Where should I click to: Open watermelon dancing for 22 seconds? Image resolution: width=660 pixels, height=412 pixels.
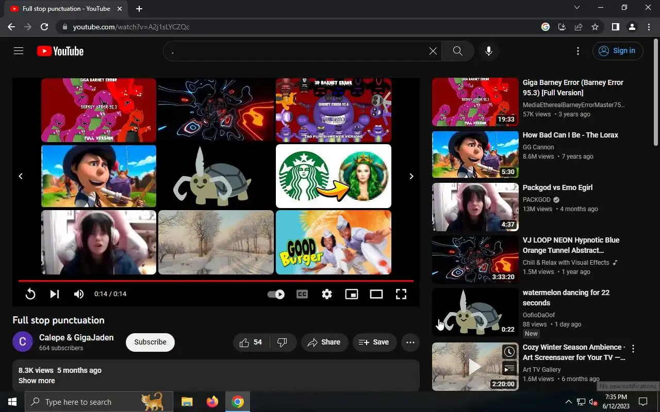pyautogui.click(x=566, y=298)
